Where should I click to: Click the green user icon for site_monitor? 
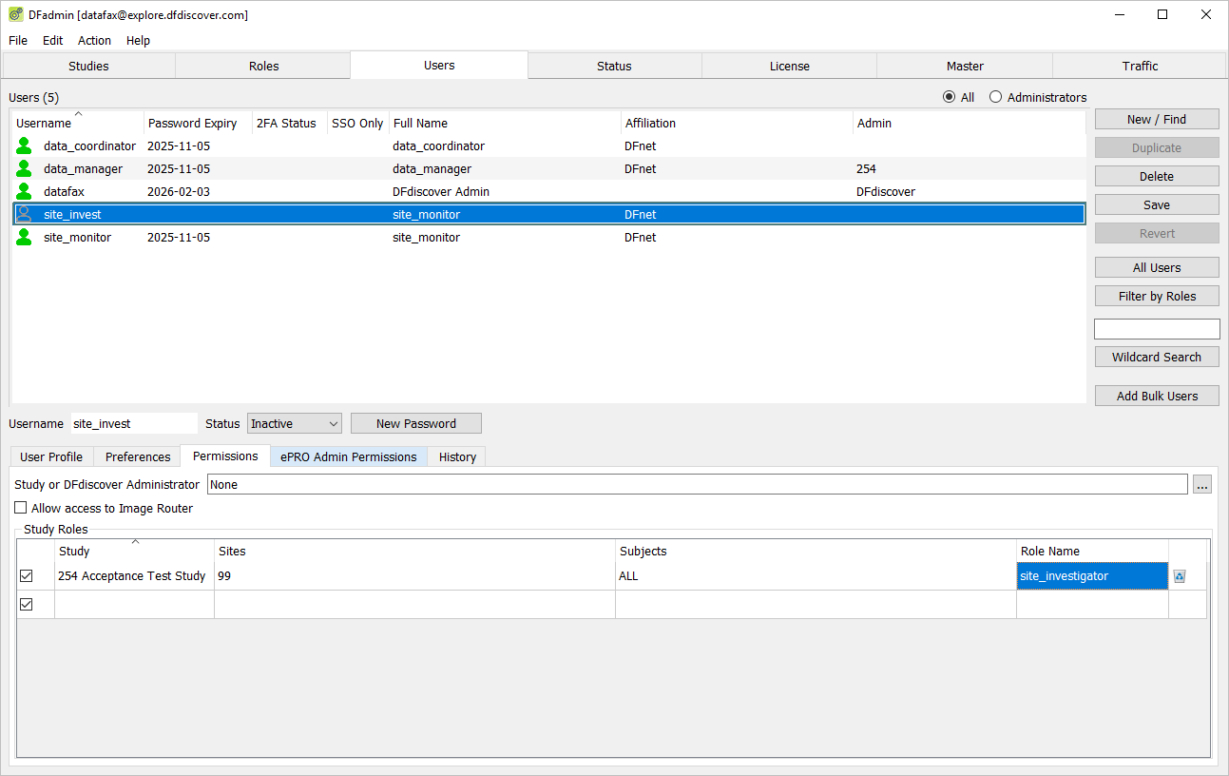[x=24, y=237]
